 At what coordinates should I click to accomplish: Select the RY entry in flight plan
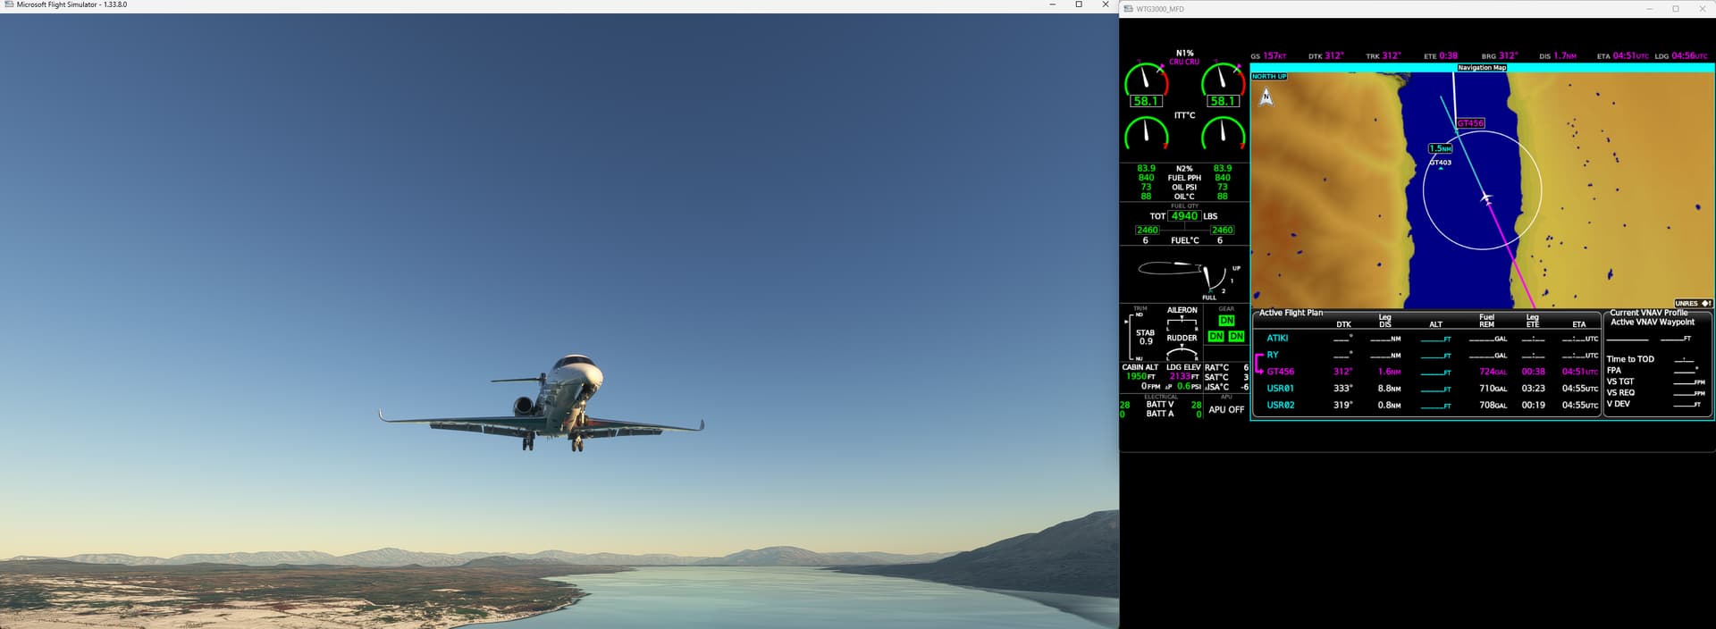(1273, 356)
